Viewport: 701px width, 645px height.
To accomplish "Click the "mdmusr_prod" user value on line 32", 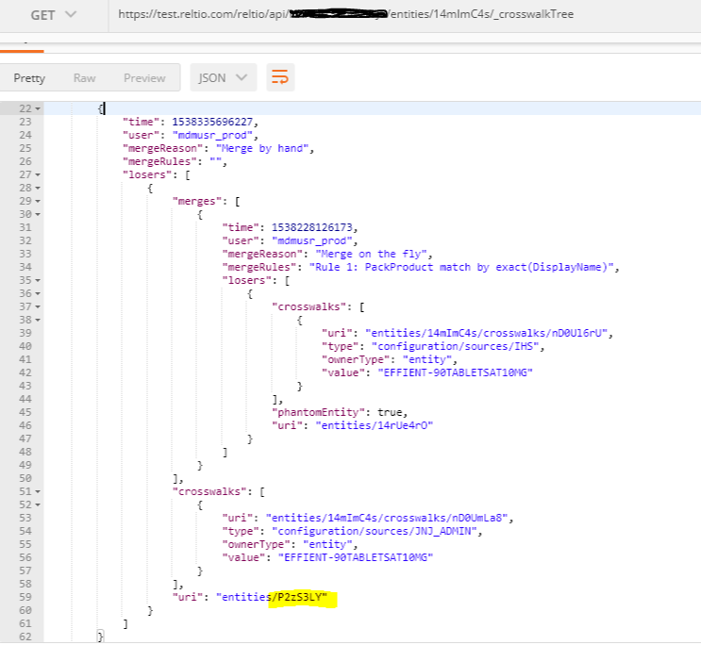I will tap(311, 240).
